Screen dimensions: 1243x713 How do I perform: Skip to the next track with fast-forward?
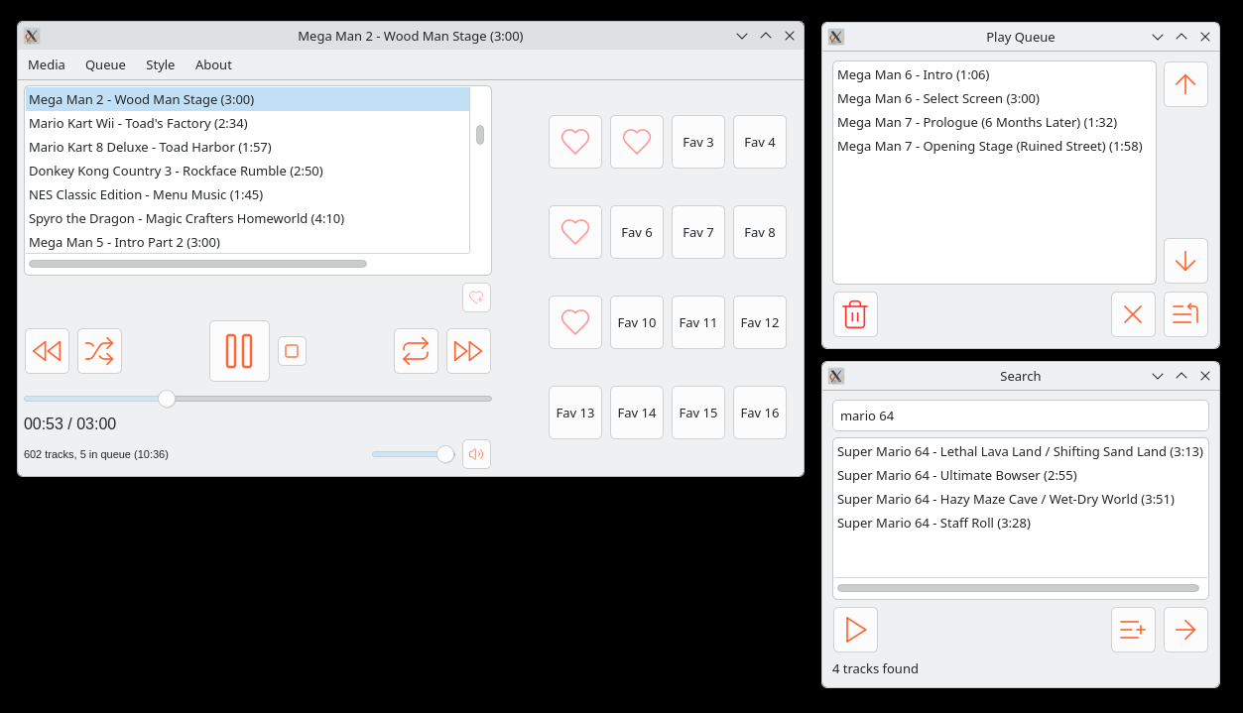click(x=468, y=351)
